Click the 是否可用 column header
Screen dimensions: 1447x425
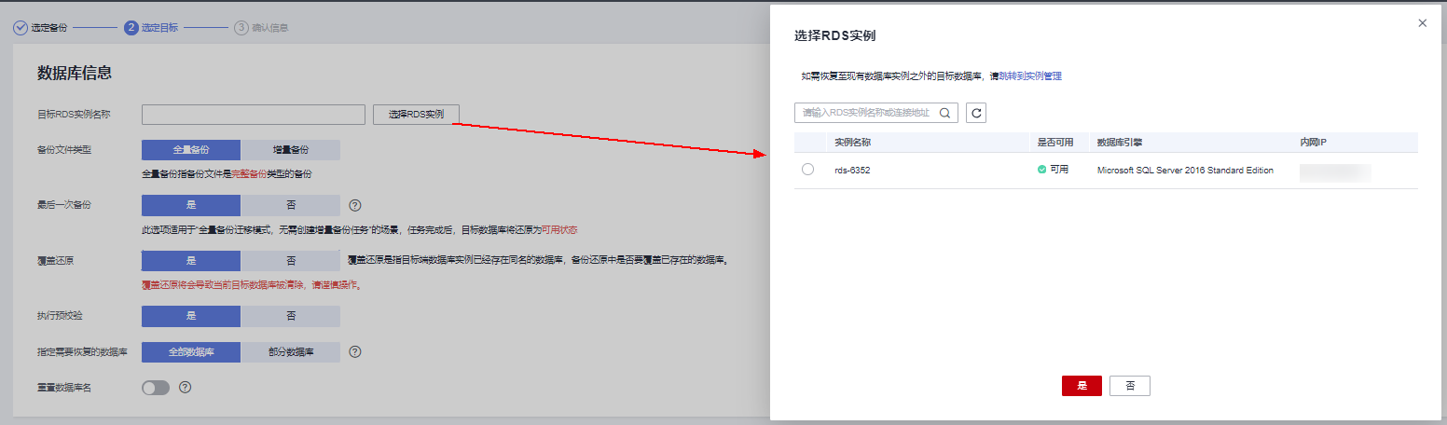[1055, 143]
